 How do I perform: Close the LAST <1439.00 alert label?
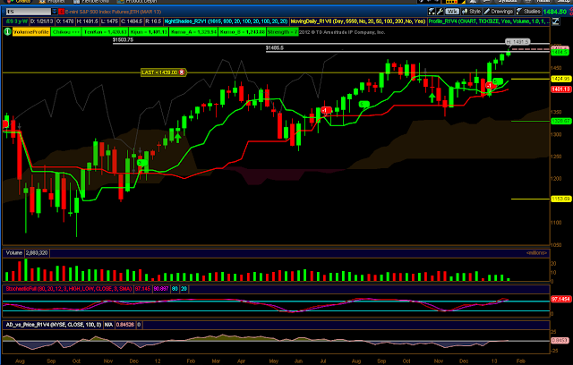[x=182, y=72]
